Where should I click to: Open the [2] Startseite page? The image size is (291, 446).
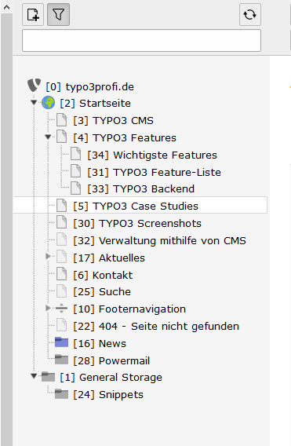pyautogui.click(x=95, y=103)
